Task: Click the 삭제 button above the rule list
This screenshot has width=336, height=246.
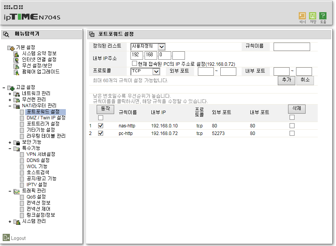Action: point(297,109)
